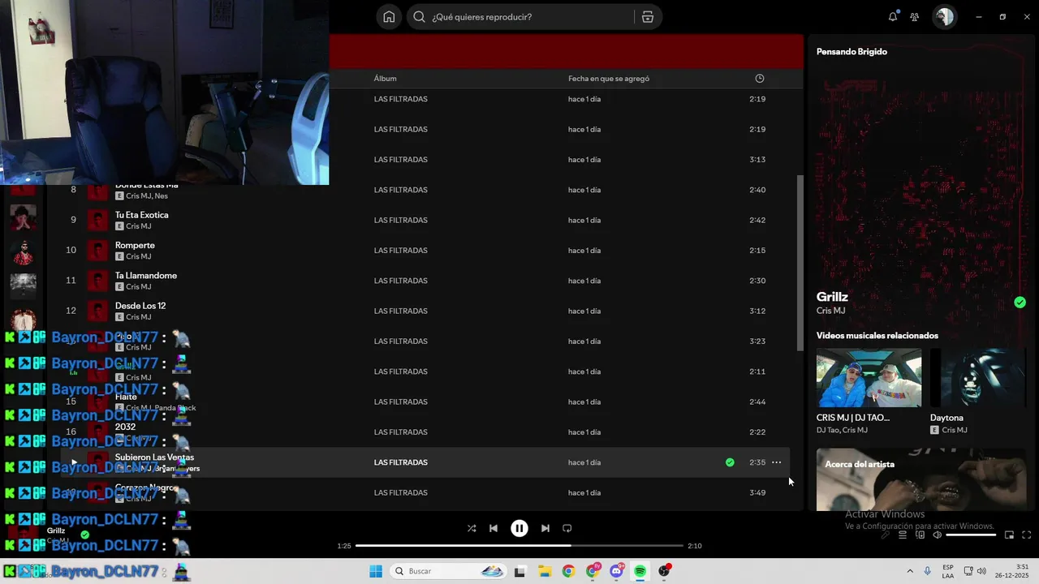Open the Windows taskbar volume icon
Screen dimensions: 1039x584
click(x=981, y=571)
